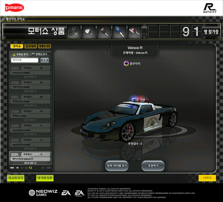The width and height of the screenshot is (223, 202).
Task: Click the blue oval car key prize icon
Action: point(120,32)
